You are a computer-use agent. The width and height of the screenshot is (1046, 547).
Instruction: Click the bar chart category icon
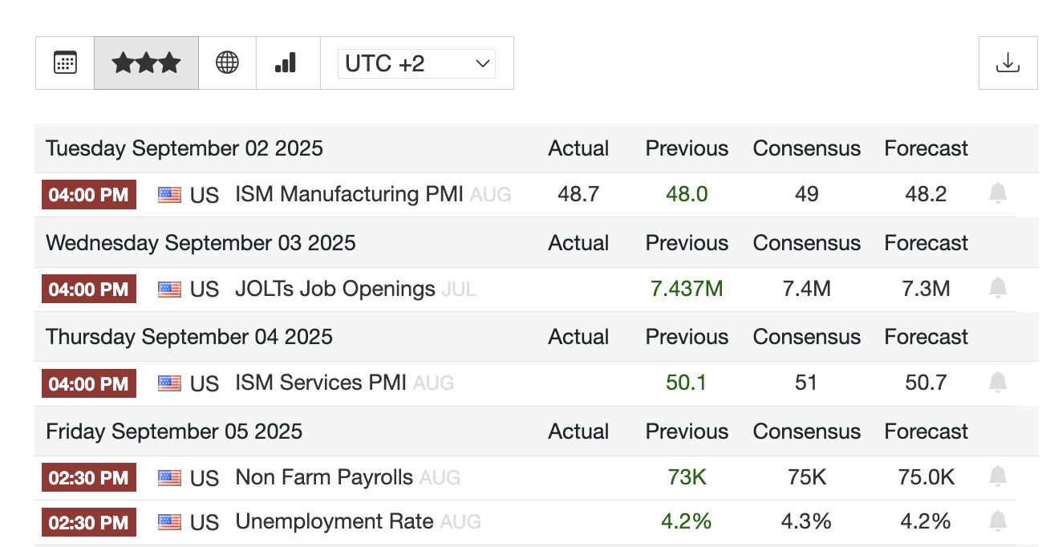[286, 63]
